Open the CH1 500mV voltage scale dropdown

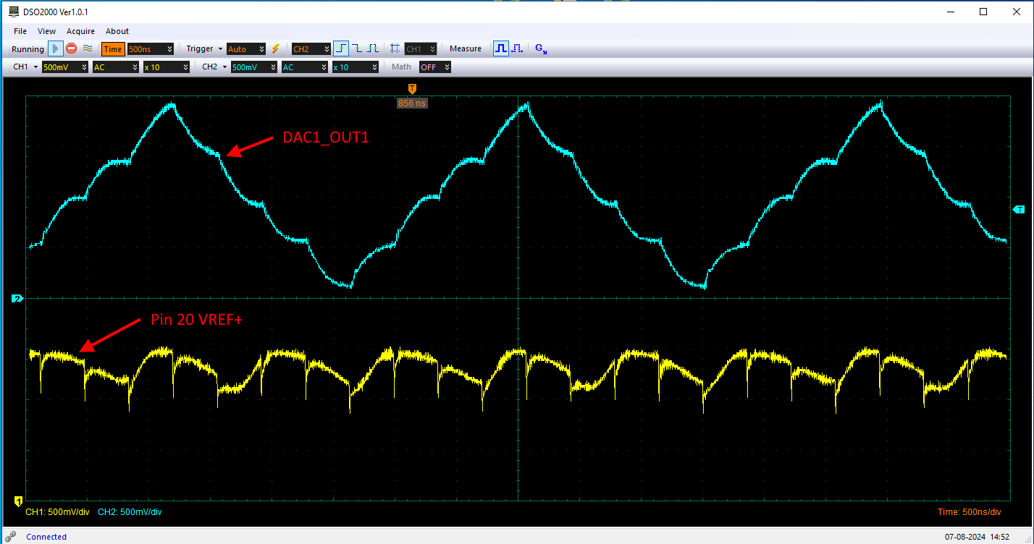coord(64,67)
